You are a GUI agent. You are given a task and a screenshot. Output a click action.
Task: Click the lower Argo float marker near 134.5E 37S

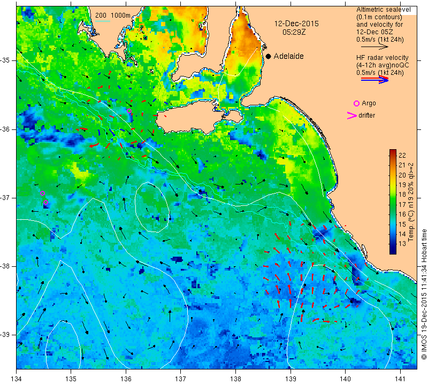click(x=46, y=203)
